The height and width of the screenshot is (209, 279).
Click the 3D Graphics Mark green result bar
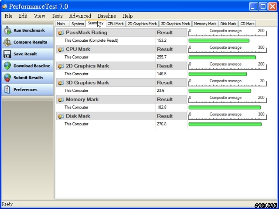[220, 91]
